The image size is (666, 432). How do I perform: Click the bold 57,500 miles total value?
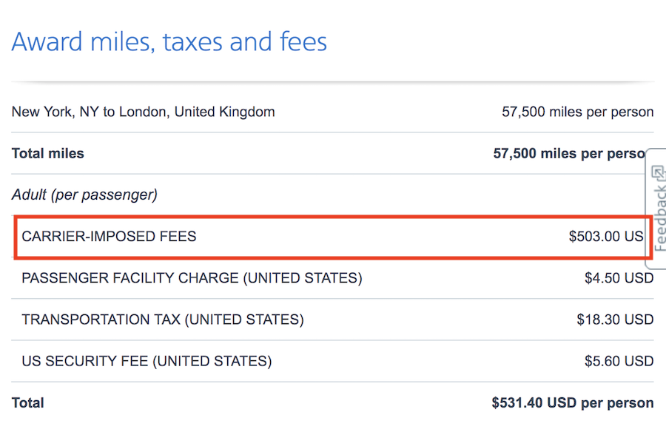[x=569, y=153]
